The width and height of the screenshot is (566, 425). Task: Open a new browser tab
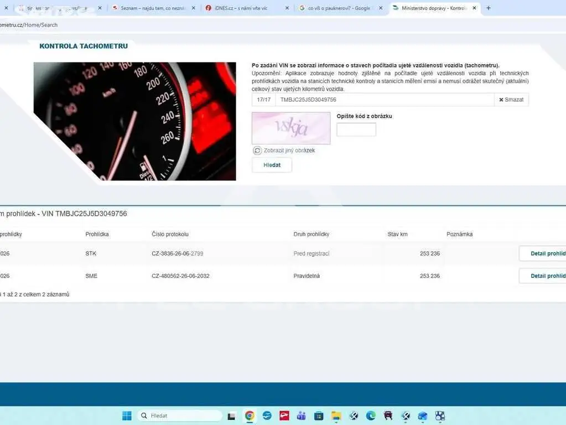click(489, 8)
